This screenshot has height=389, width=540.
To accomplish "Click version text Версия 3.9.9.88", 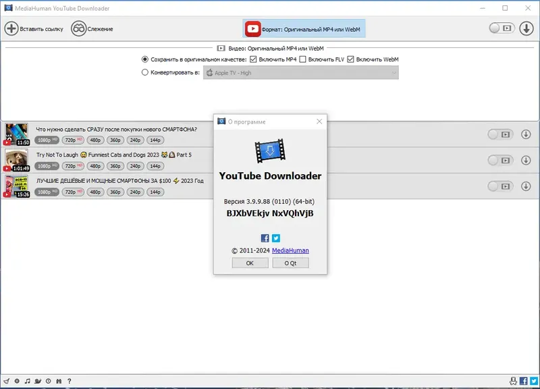I will pos(269,201).
